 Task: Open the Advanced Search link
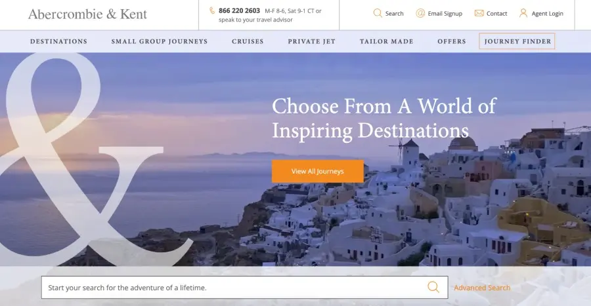coord(482,288)
